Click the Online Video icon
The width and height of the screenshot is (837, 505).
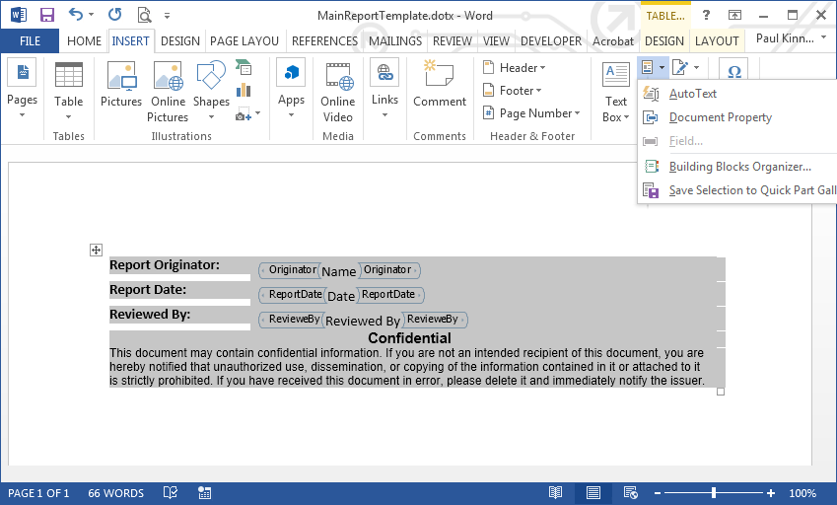click(x=338, y=93)
